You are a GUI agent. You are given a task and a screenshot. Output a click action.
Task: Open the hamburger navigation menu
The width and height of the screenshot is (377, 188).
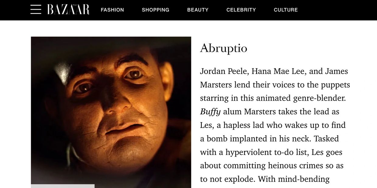tap(36, 9)
